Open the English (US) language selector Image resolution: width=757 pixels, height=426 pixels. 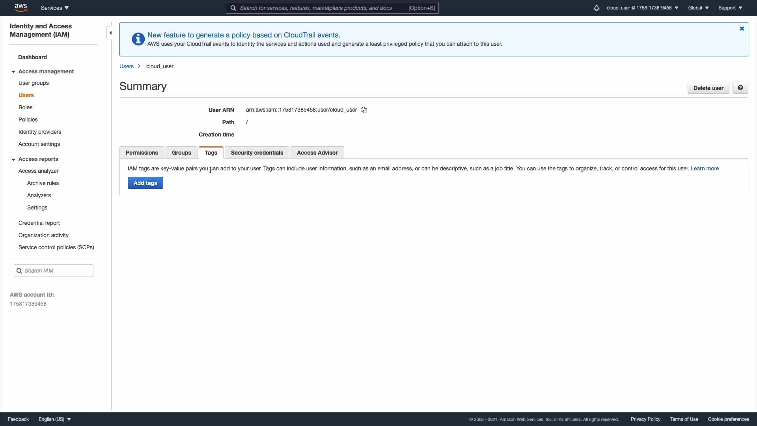click(x=54, y=419)
